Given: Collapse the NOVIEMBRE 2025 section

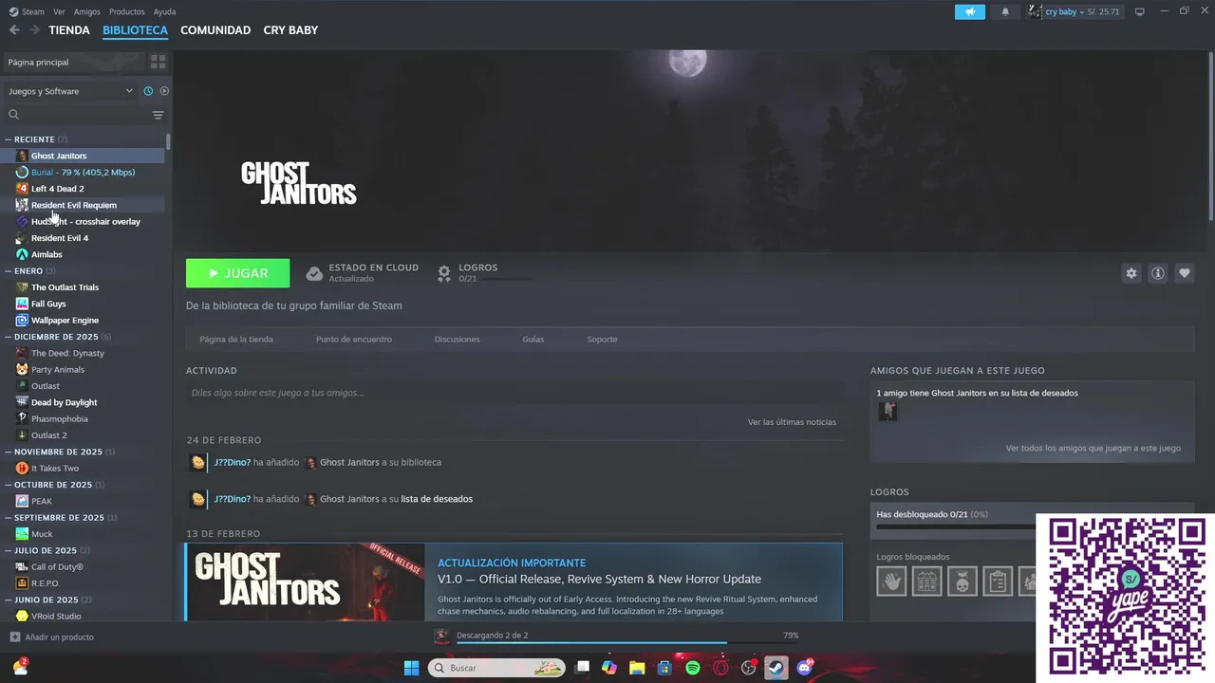Looking at the screenshot, I should (9, 452).
